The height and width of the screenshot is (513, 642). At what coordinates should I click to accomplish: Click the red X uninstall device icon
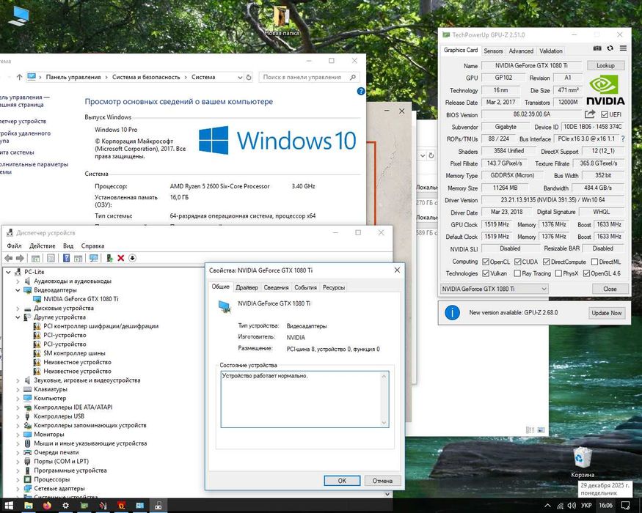coord(120,258)
